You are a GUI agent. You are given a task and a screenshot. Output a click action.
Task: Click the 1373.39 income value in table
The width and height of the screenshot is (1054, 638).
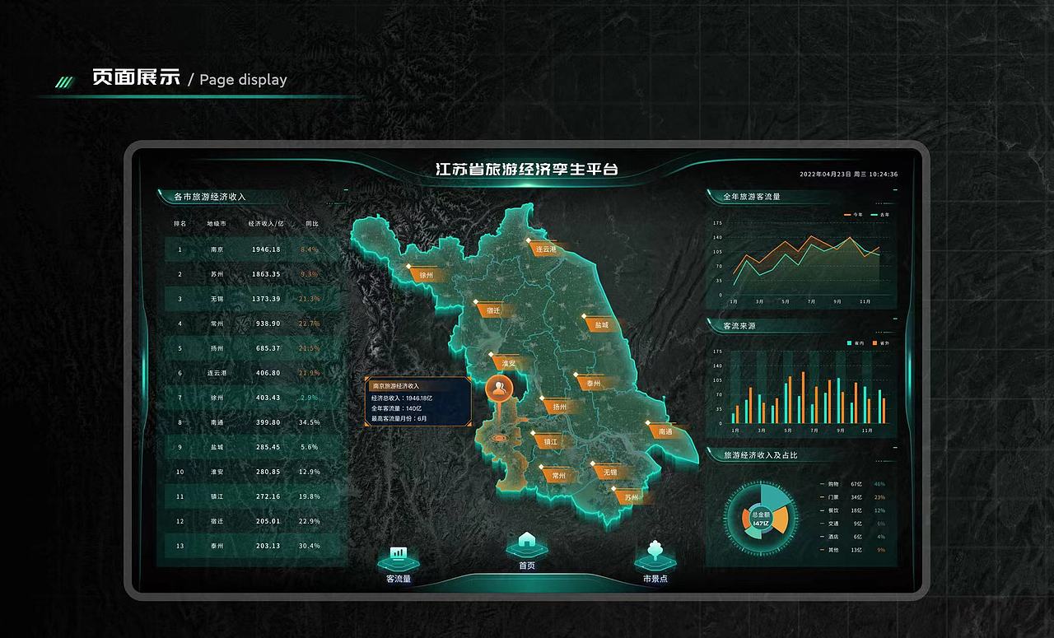point(266,299)
